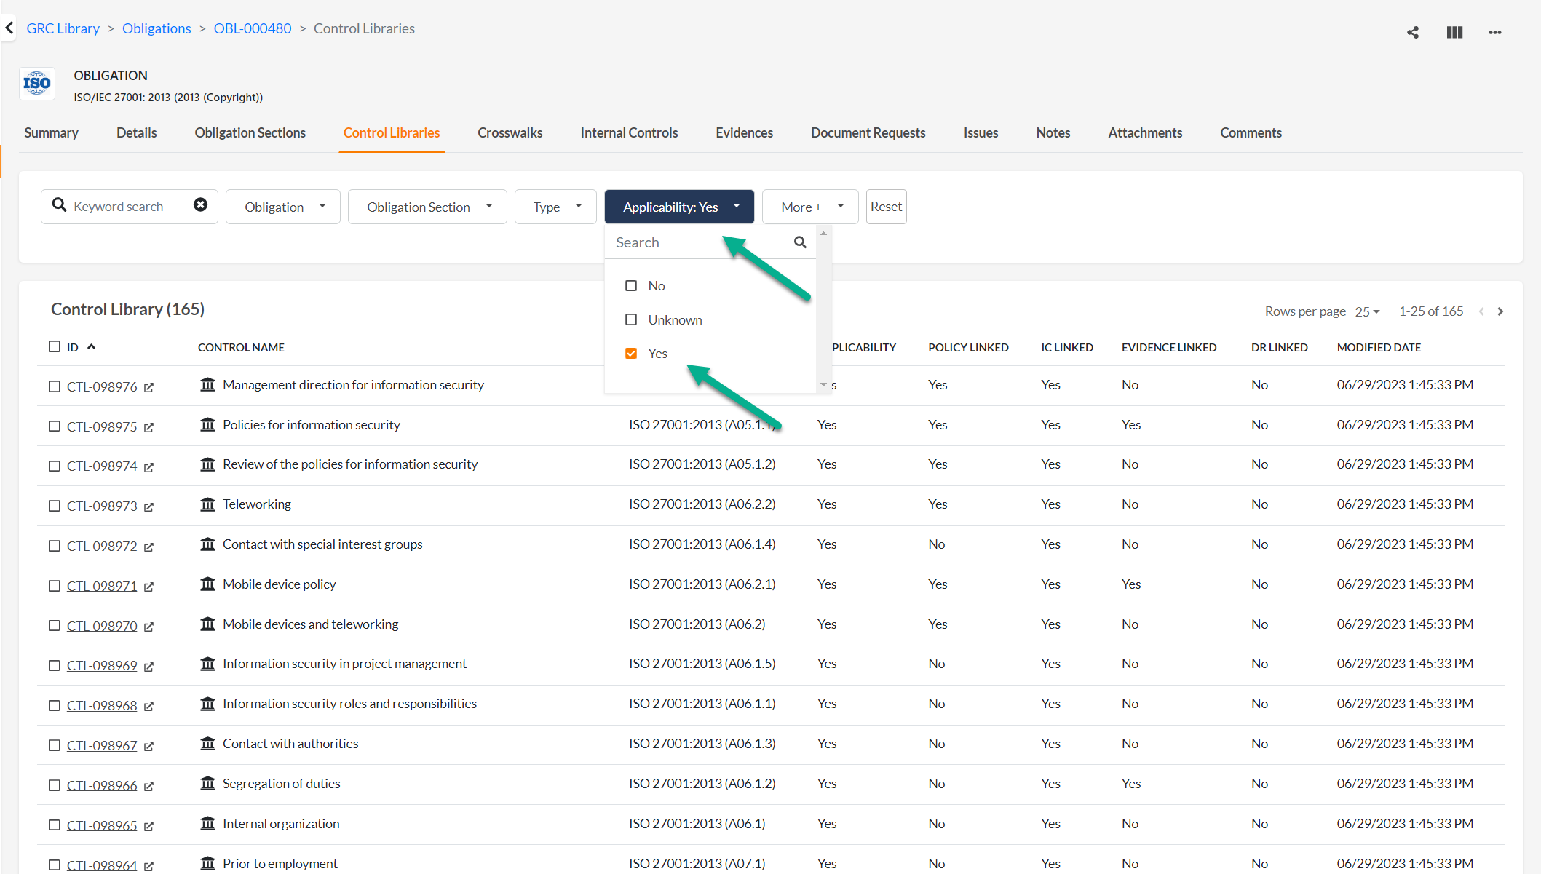The image size is (1541, 874).
Task: Expand the Obligation Section filter dropdown
Action: (x=427, y=207)
